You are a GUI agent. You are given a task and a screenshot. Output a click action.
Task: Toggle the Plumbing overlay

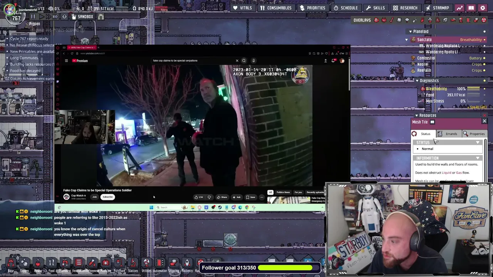tap(415, 20)
